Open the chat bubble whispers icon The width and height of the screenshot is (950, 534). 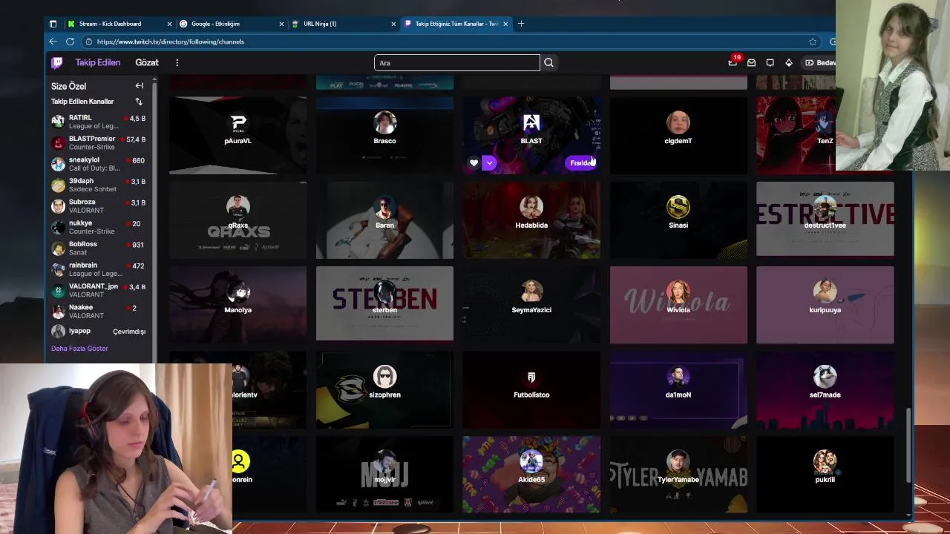pyautogui.click(x=770, y=63)
